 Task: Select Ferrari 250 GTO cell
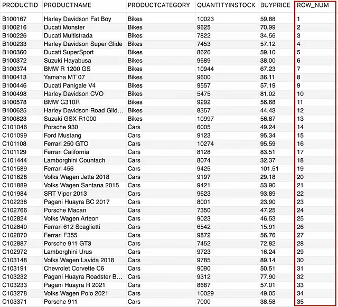pyautogui.click(x=66, y=143)
